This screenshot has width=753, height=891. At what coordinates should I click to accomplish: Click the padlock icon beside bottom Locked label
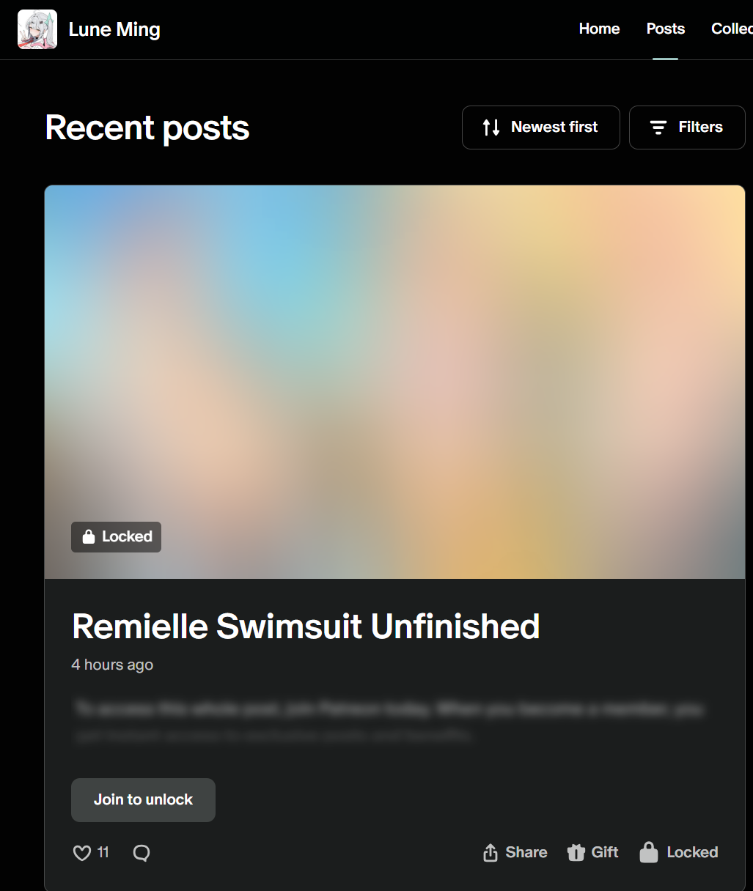[x=649, y=851]
